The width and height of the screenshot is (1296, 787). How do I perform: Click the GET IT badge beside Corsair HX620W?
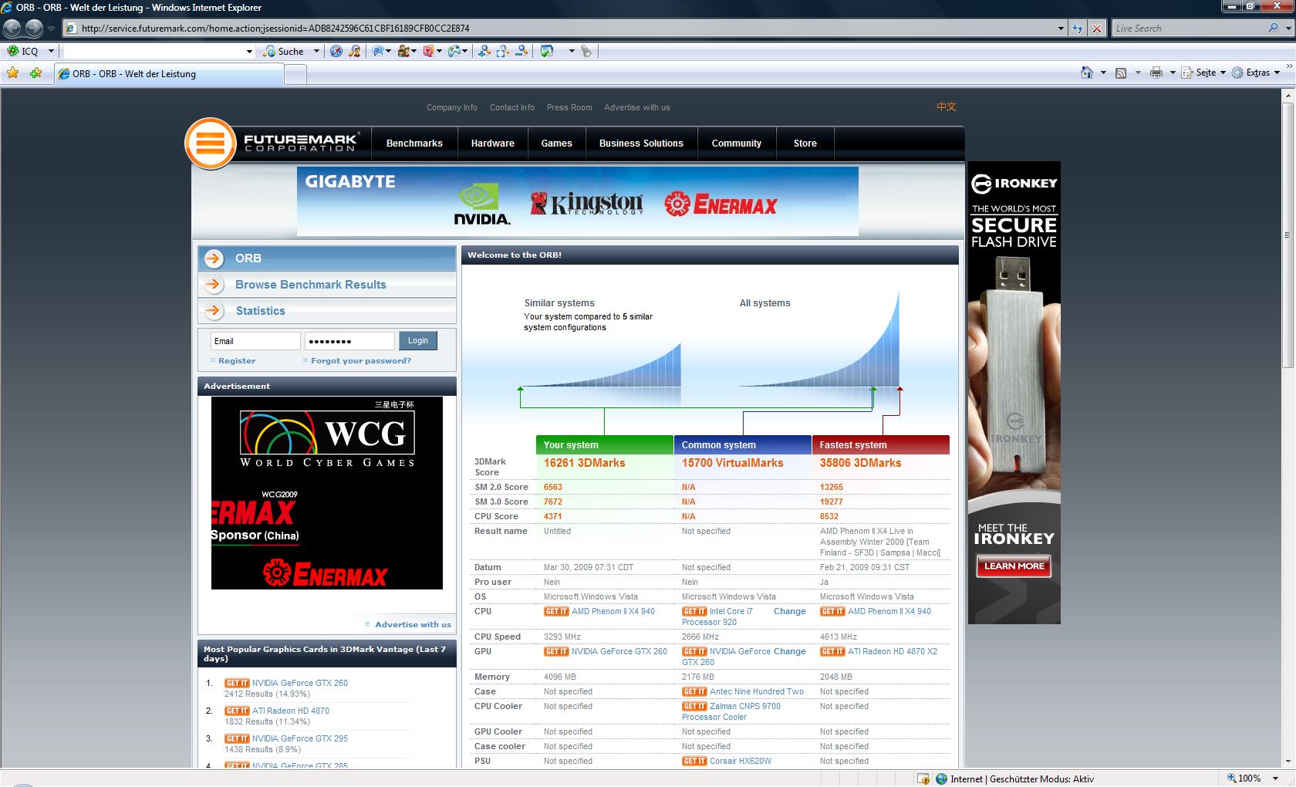click(x=694, y=761)
